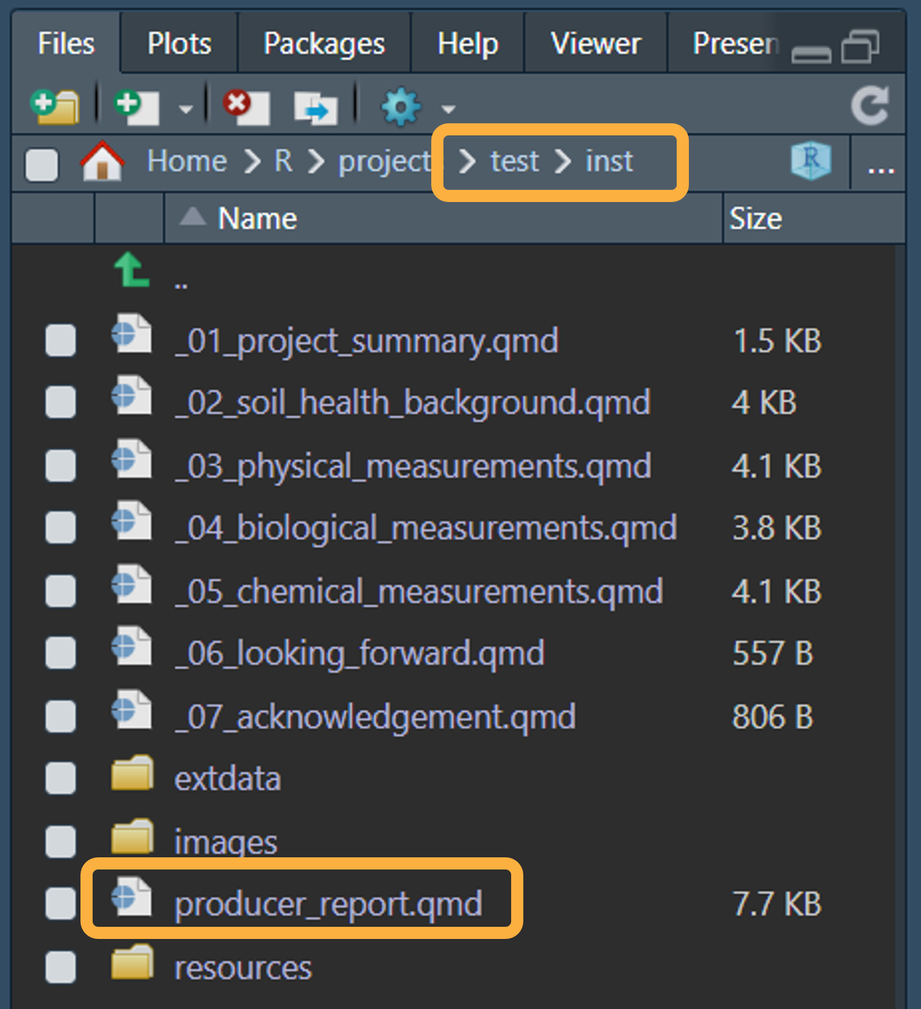Viewport: 921px width, 1009px height.
Task: Navigate to the test breadcrumb folder
Action: 514,161
